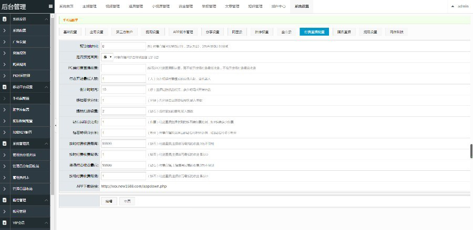Switch to the 付费直播配置 tab
The height and width of the screenshot is (230, 473).
314,32
